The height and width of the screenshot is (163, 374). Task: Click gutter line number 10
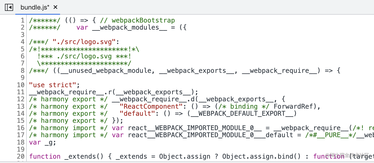tap(21, 85)
